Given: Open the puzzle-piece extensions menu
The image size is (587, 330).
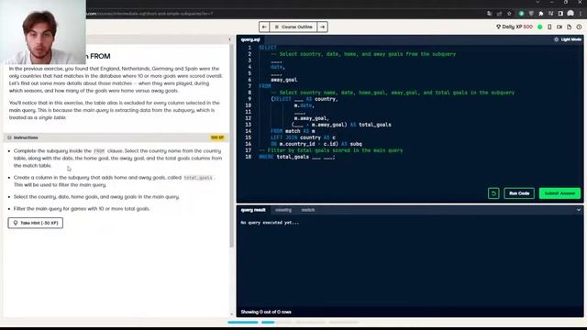Looking at the screenshot, I should click(540, 14).
